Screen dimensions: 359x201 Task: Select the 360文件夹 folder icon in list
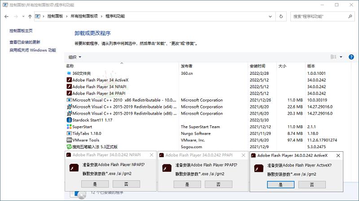tap(69, 73)
